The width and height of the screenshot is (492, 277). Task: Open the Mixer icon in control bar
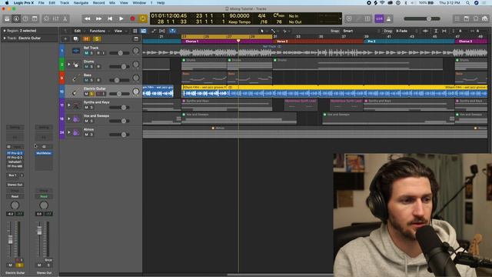pos(55,18)
